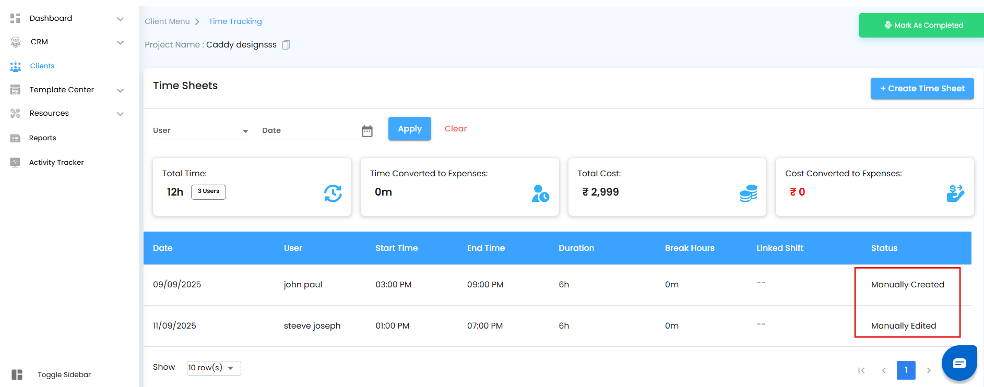
Task: Open the User filter dropdown
Action: [x=202, y=130]
